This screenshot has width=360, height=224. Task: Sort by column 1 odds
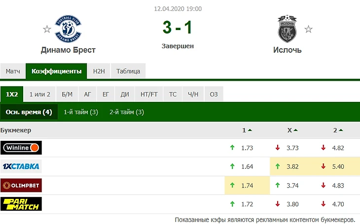(x=247, y=130)
